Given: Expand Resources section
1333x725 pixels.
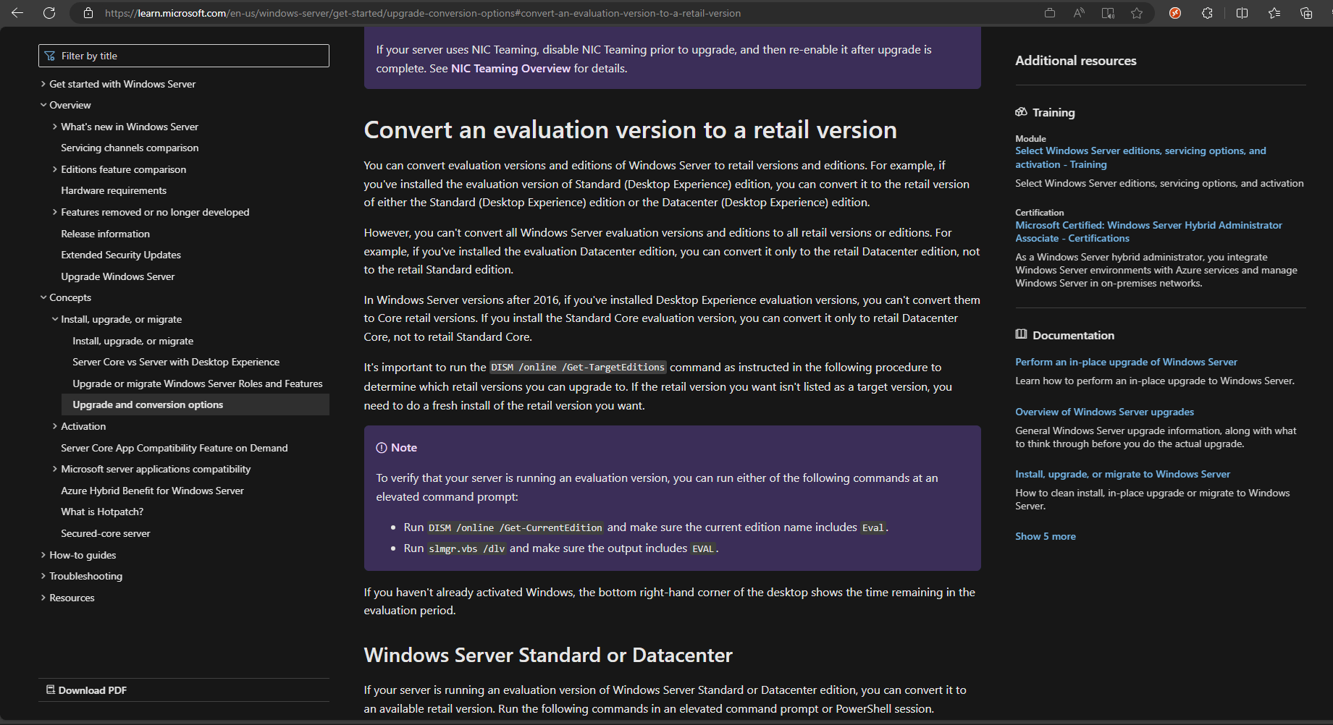Looking at the screenshot, I should pyautogui.click(x=43, y=598).
